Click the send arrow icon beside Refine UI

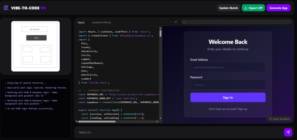[x=288, y=132]
